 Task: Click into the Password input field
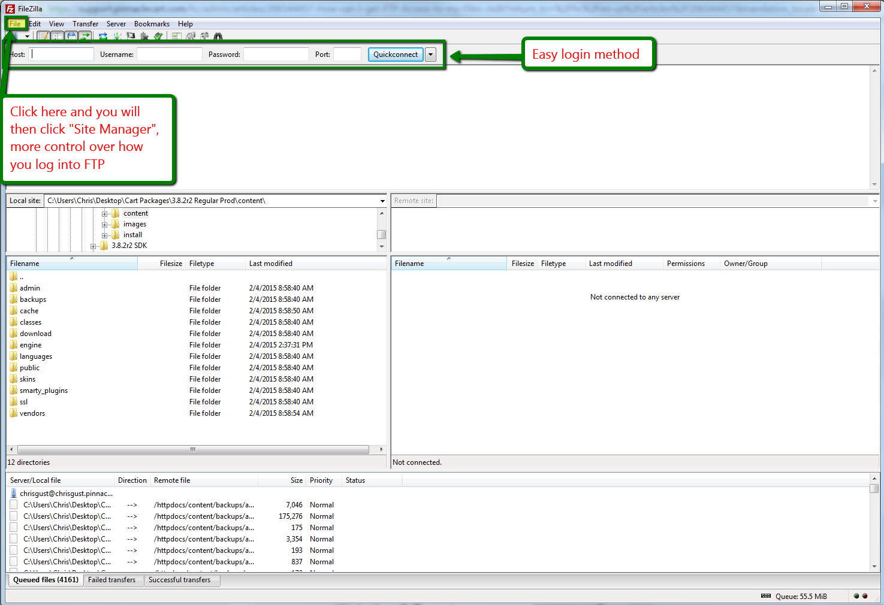276,55
